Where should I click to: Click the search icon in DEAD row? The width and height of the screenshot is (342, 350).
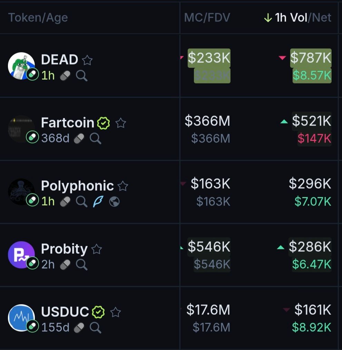click(x=81, y=76)
